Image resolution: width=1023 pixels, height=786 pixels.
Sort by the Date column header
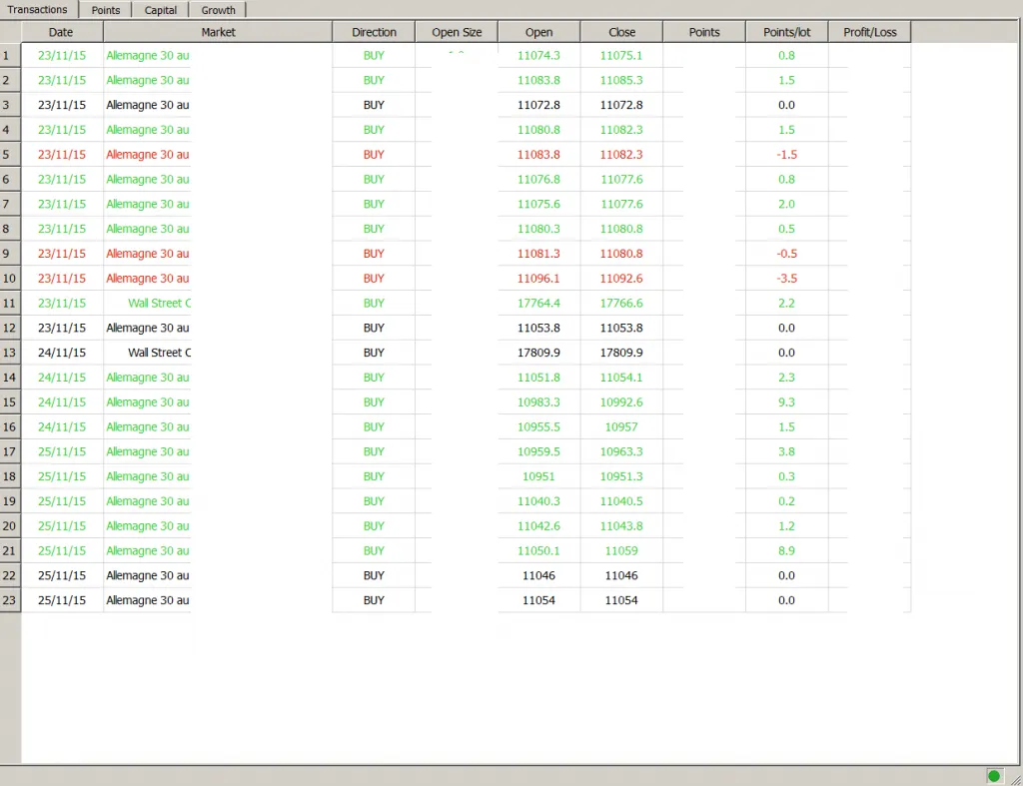(x=61, y=32)
